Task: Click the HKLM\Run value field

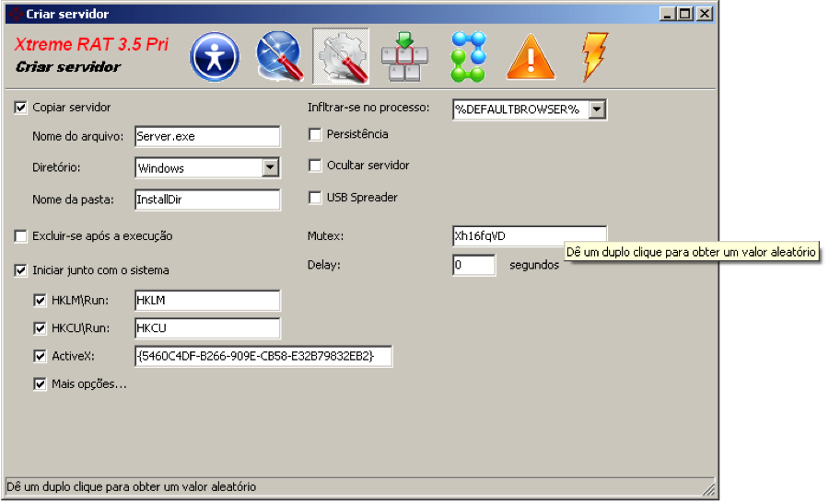Action: coord(207,301)
